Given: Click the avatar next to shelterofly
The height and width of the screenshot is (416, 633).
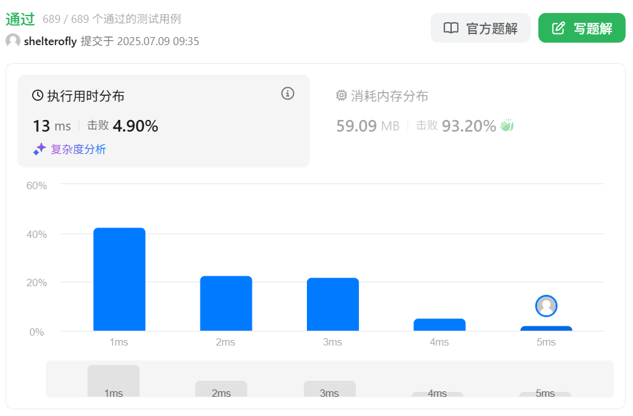Looking at the screenshot, I should click(x=13, y=40).
